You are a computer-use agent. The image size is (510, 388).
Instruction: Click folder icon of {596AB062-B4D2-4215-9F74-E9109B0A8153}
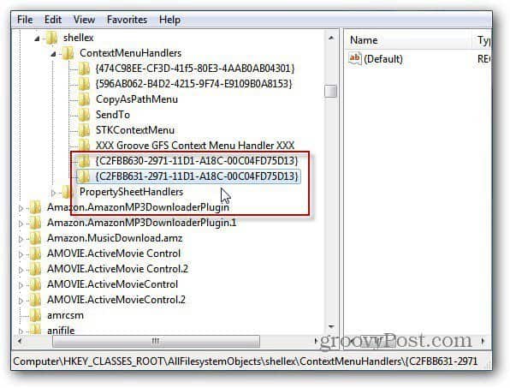84,84
